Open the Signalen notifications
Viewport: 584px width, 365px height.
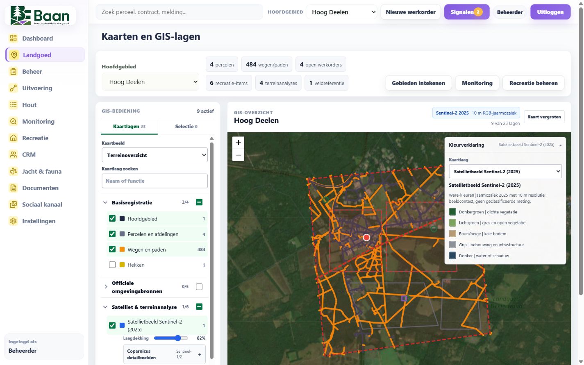(x=466, y=12)
